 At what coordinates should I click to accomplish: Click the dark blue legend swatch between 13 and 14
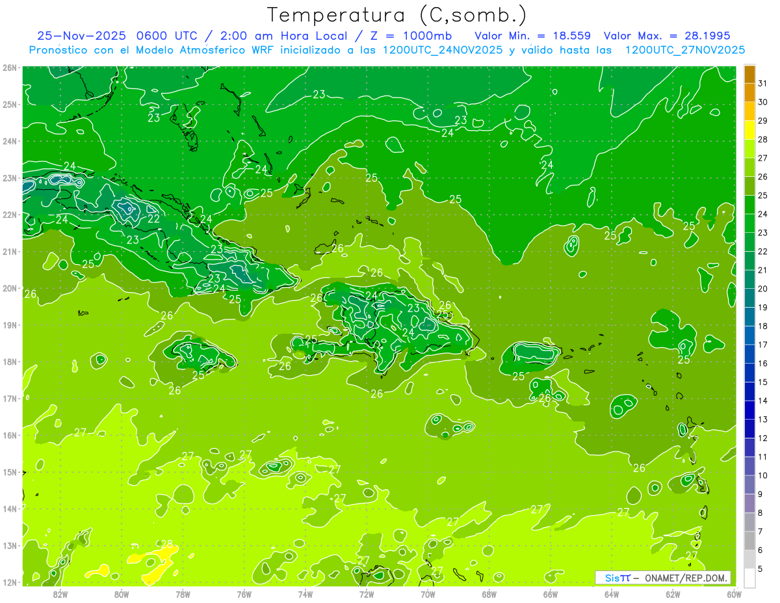pyautogui.click(x=749, y=410)
